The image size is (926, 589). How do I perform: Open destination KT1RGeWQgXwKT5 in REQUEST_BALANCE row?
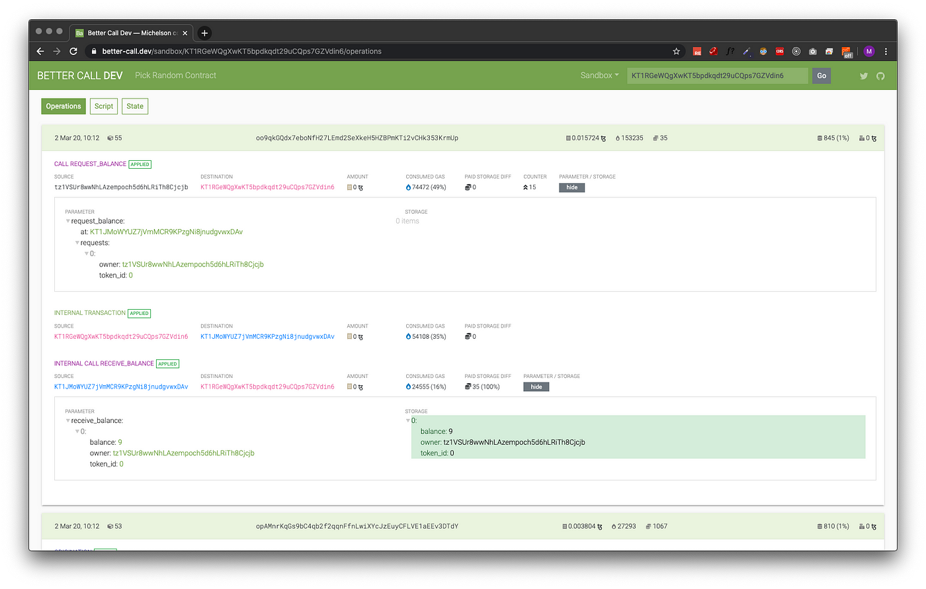click(267, 187)
